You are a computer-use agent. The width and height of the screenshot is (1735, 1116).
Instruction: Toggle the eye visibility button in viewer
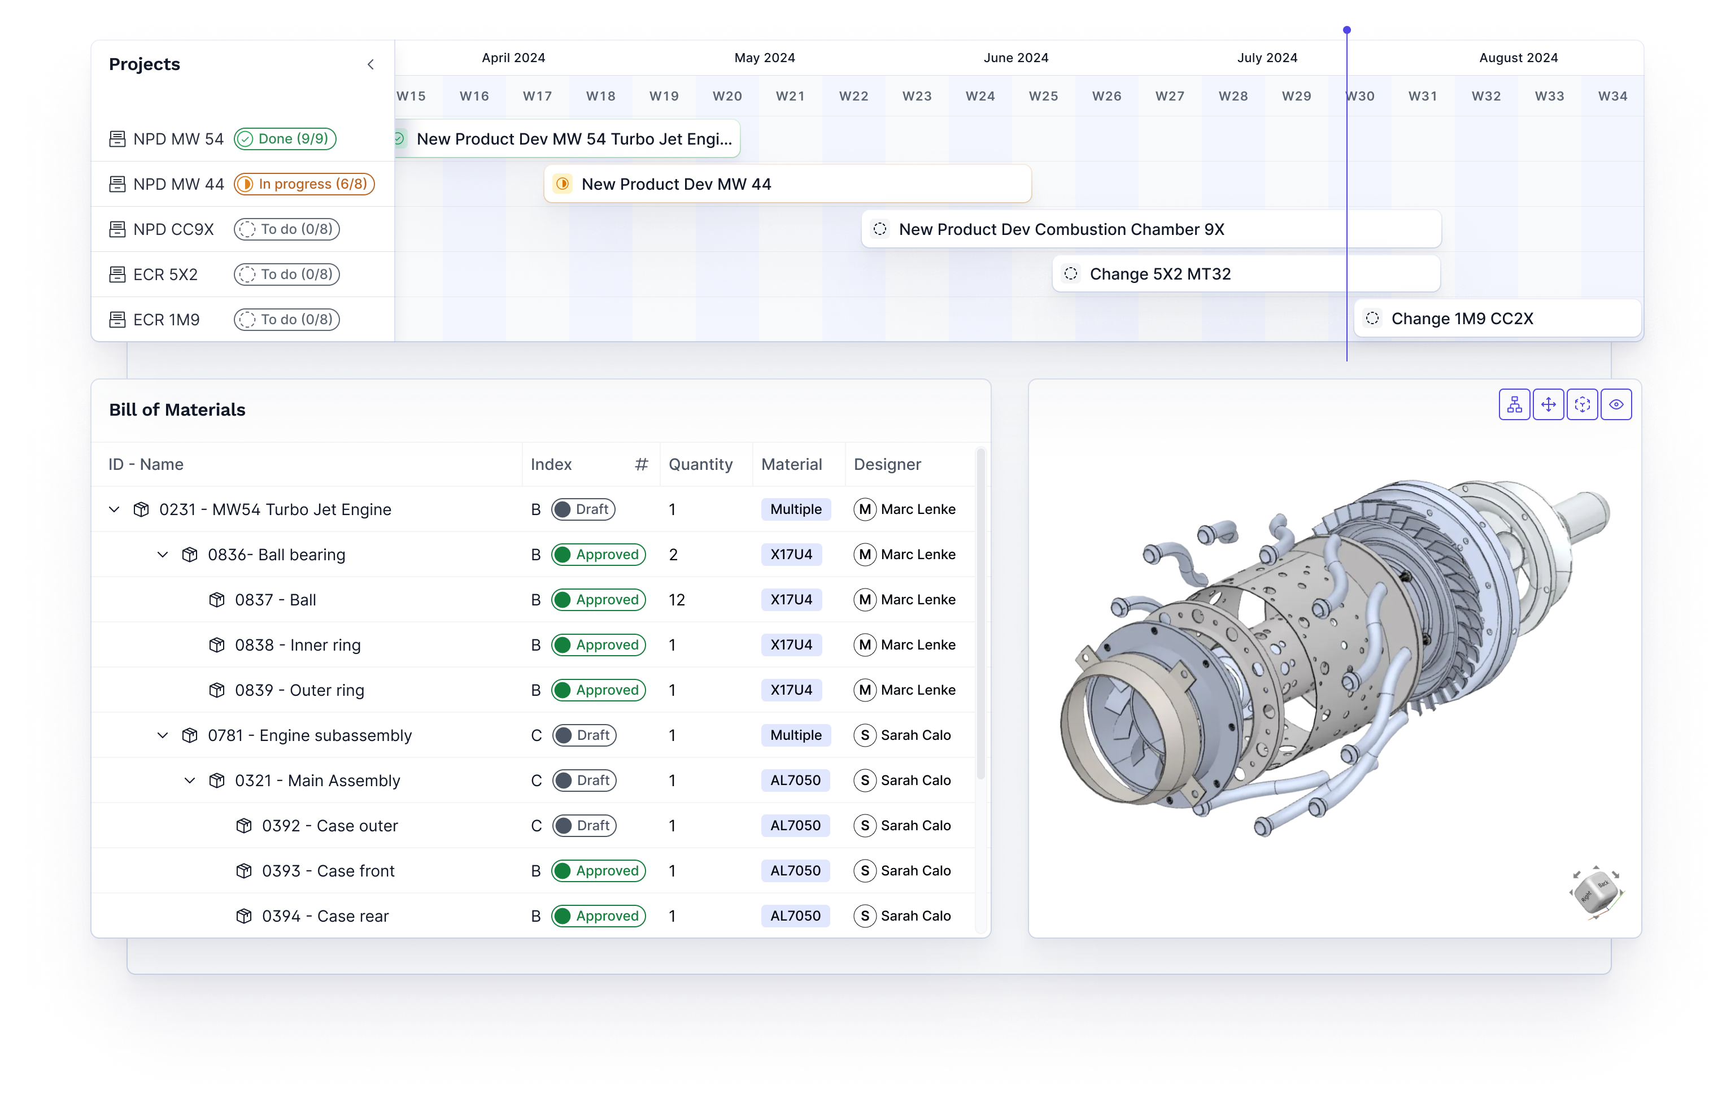tap(1616, 404)
